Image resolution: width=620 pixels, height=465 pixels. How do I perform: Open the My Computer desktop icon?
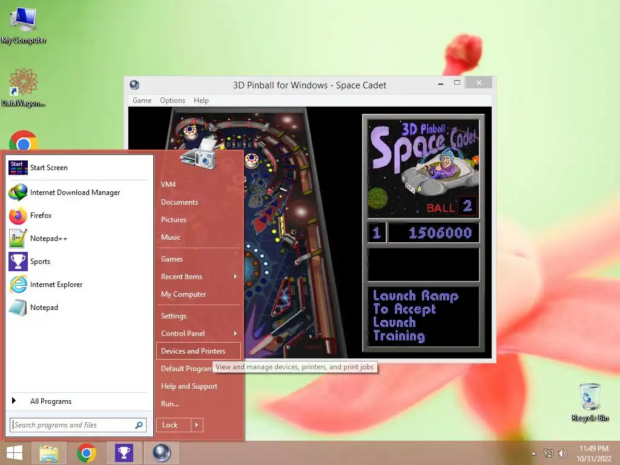click(24, 25)
